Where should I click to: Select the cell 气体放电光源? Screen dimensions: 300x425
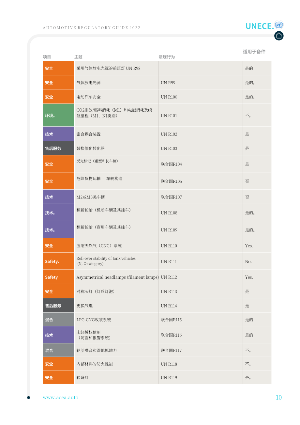pos(116,83)
